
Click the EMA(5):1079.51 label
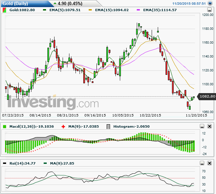pyautogui.click(x=65, y=10)
